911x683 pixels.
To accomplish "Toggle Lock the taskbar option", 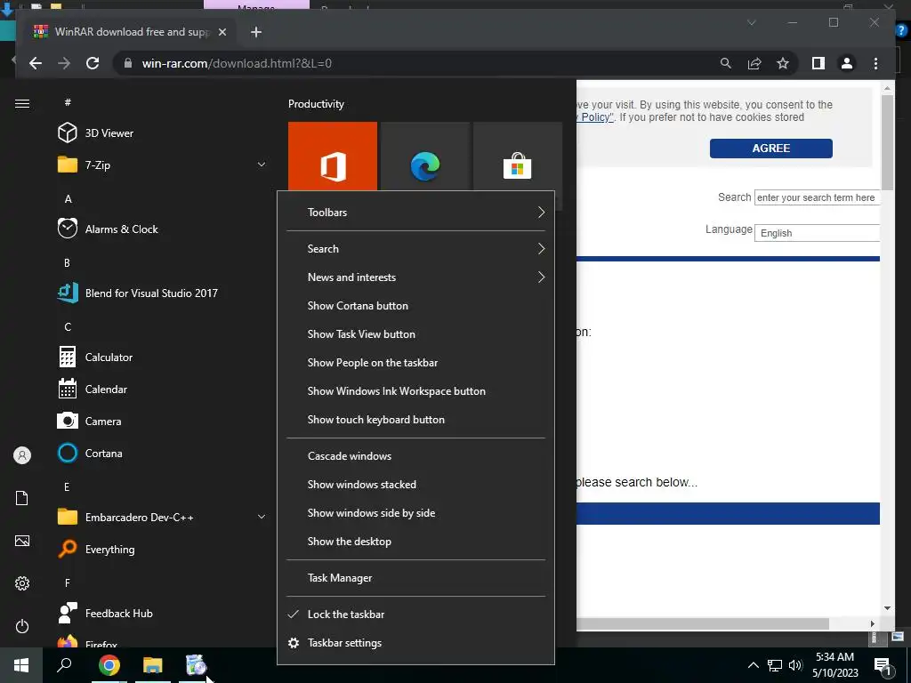I will pos(416,615).
